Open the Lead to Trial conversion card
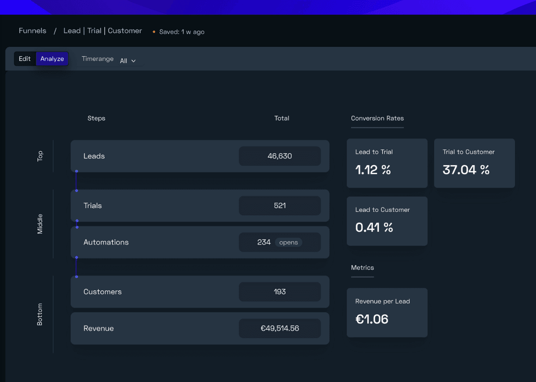 click(x=387, y=163)
